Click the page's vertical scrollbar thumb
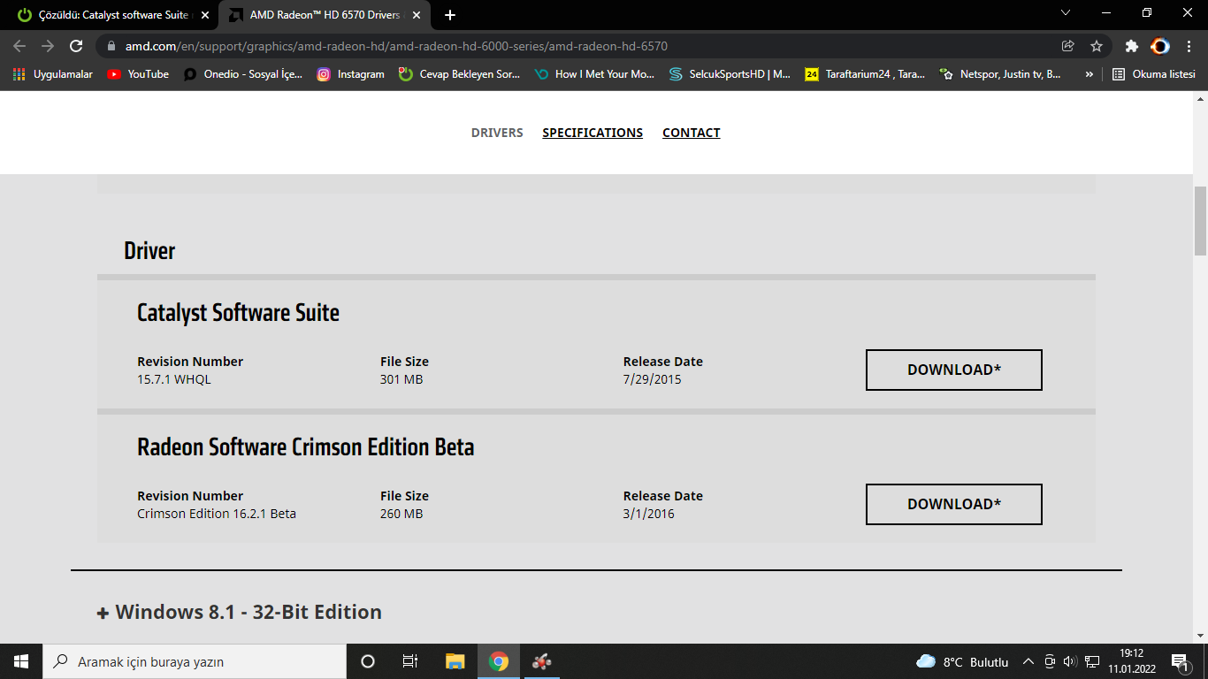Screen dimensions: 1208x679 1200,221
